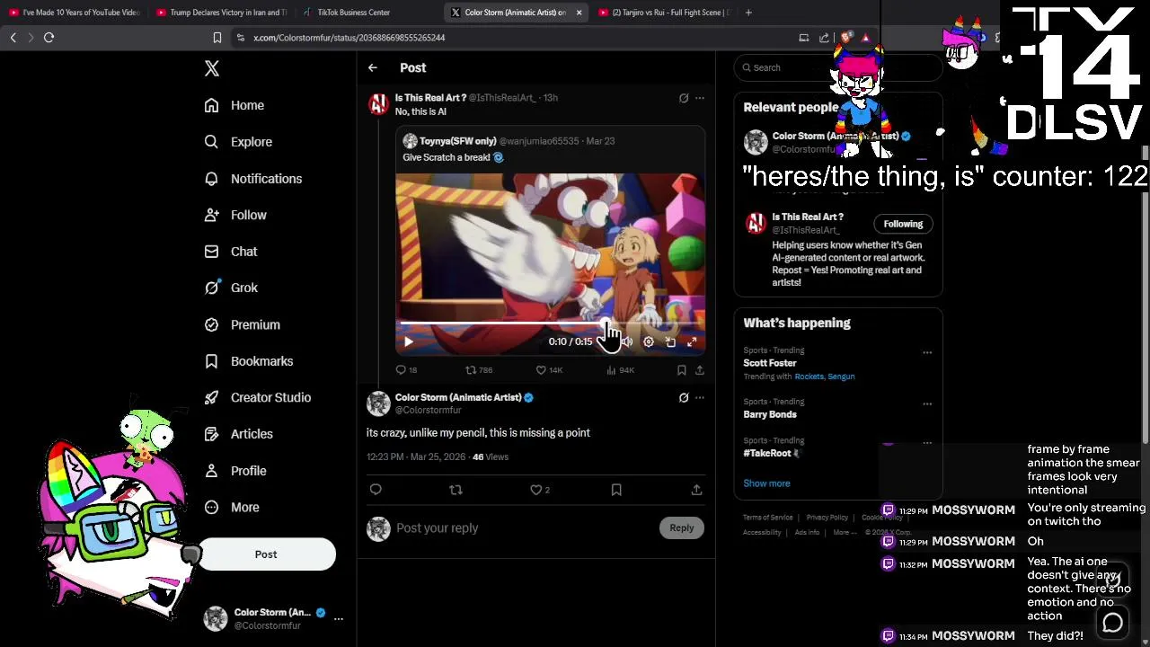Image resolution: width=1150 pixels, height=647 pixels.
Task: Open Chat in the sidebar
Action: [x=230, y=252]
